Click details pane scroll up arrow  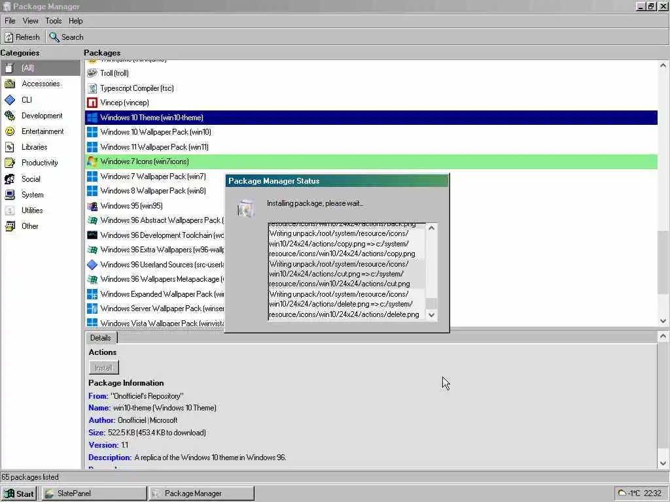[x=663, y=337]
